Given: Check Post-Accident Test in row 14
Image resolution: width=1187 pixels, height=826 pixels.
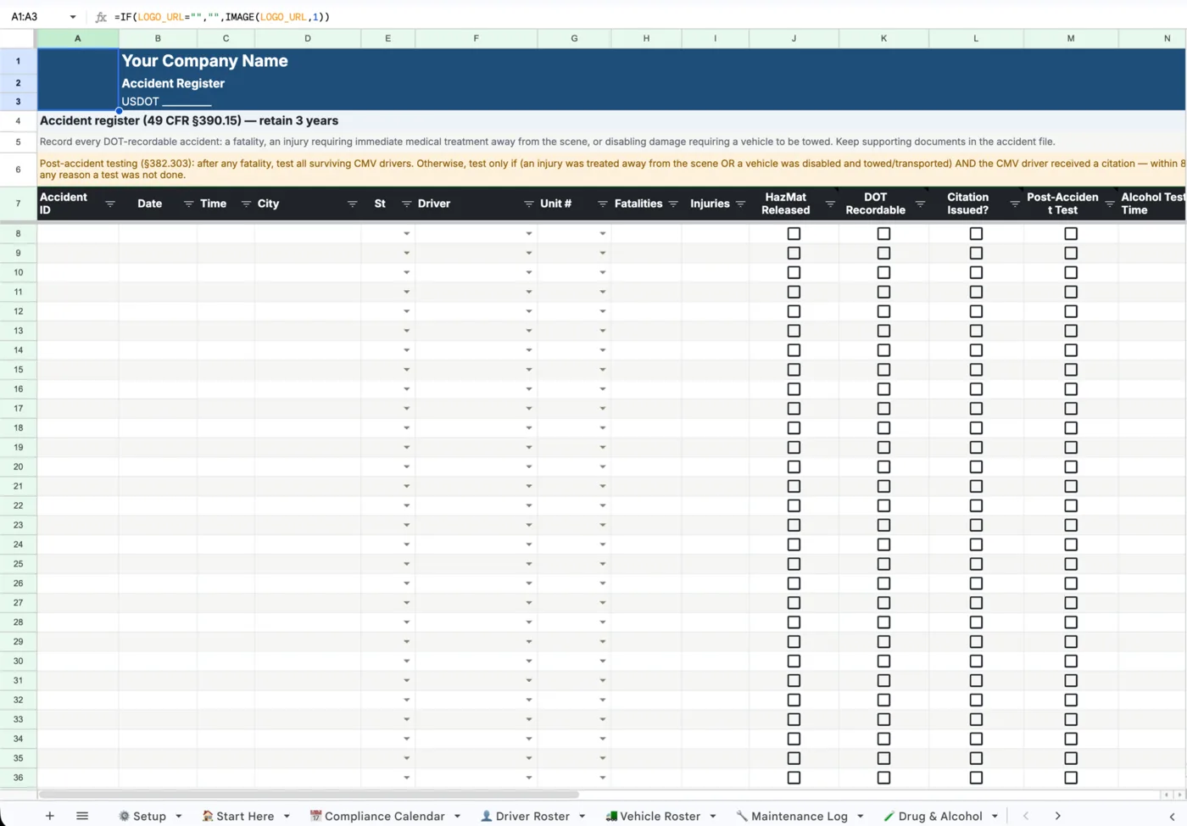Looking at the screenshot, I should [1071, 350].
